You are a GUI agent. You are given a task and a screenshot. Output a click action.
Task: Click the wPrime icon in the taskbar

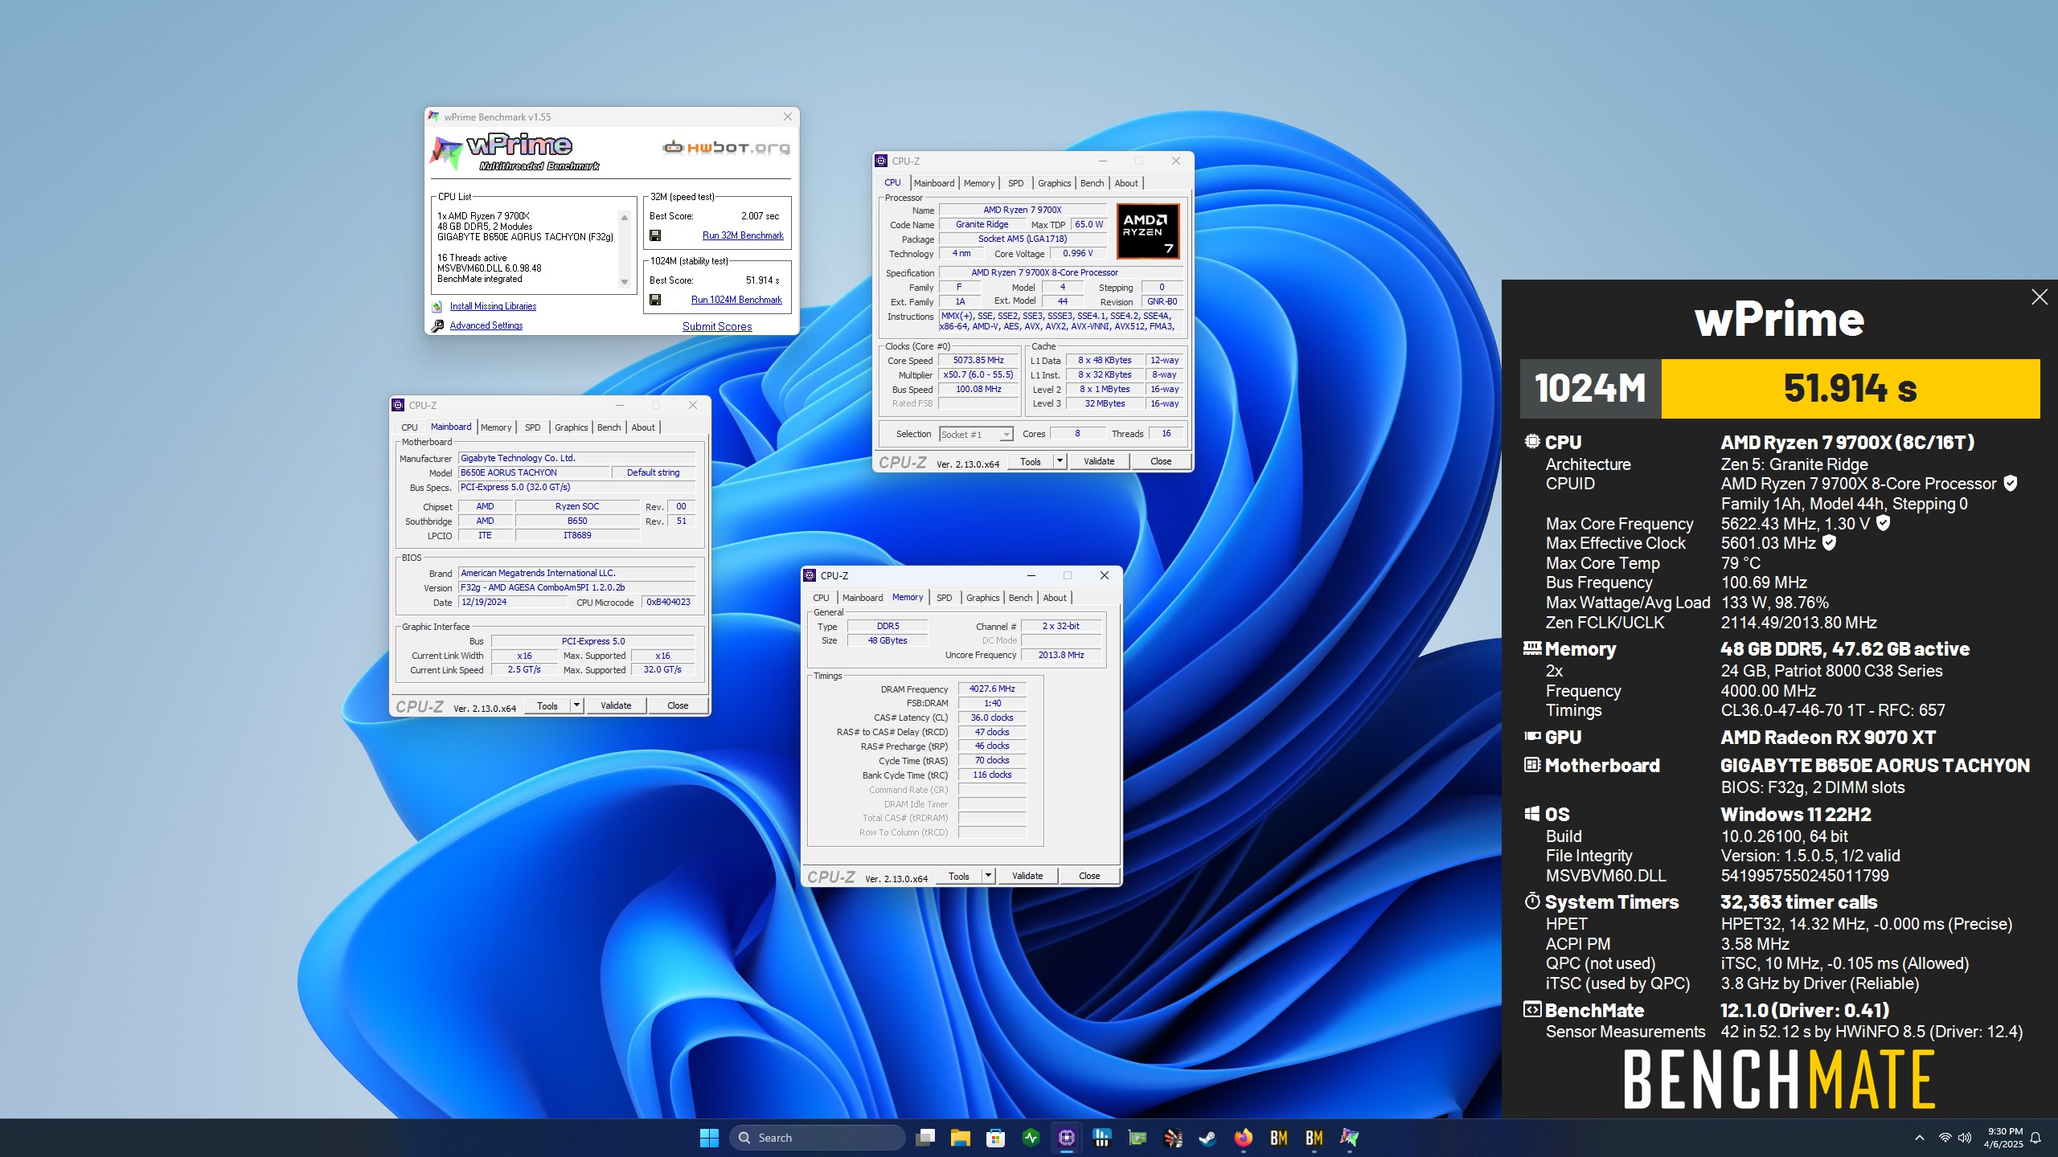(1349, 1138)
